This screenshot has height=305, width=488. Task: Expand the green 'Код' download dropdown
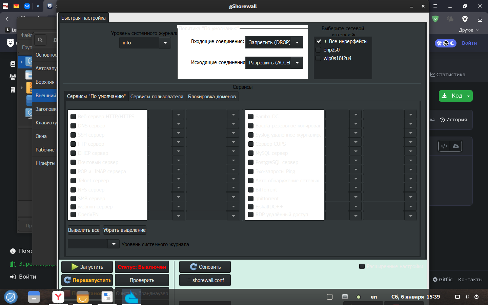click(x=468, y=96)
